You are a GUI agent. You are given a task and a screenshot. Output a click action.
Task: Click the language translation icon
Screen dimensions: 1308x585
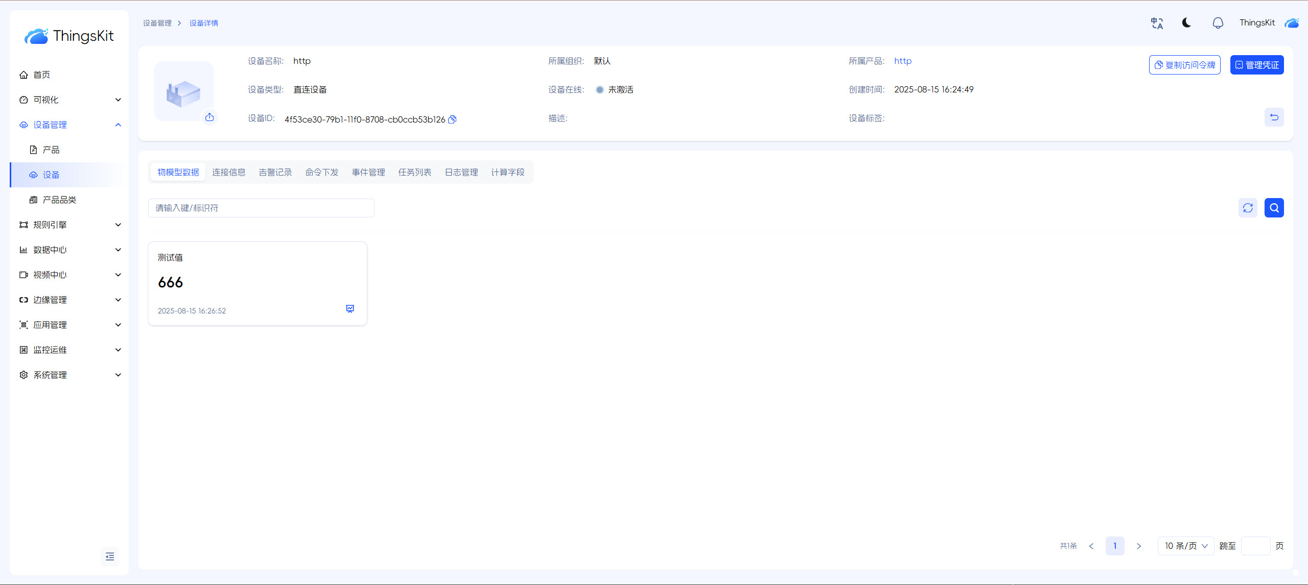coord(1157,23)
